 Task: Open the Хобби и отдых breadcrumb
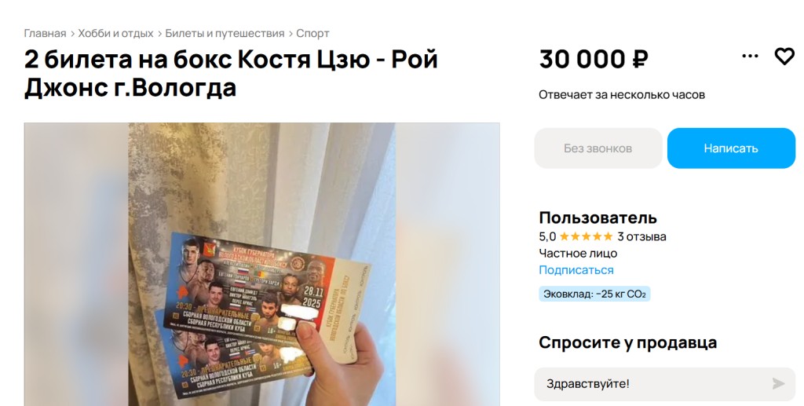pyautogui.click(x=116, y=33)
